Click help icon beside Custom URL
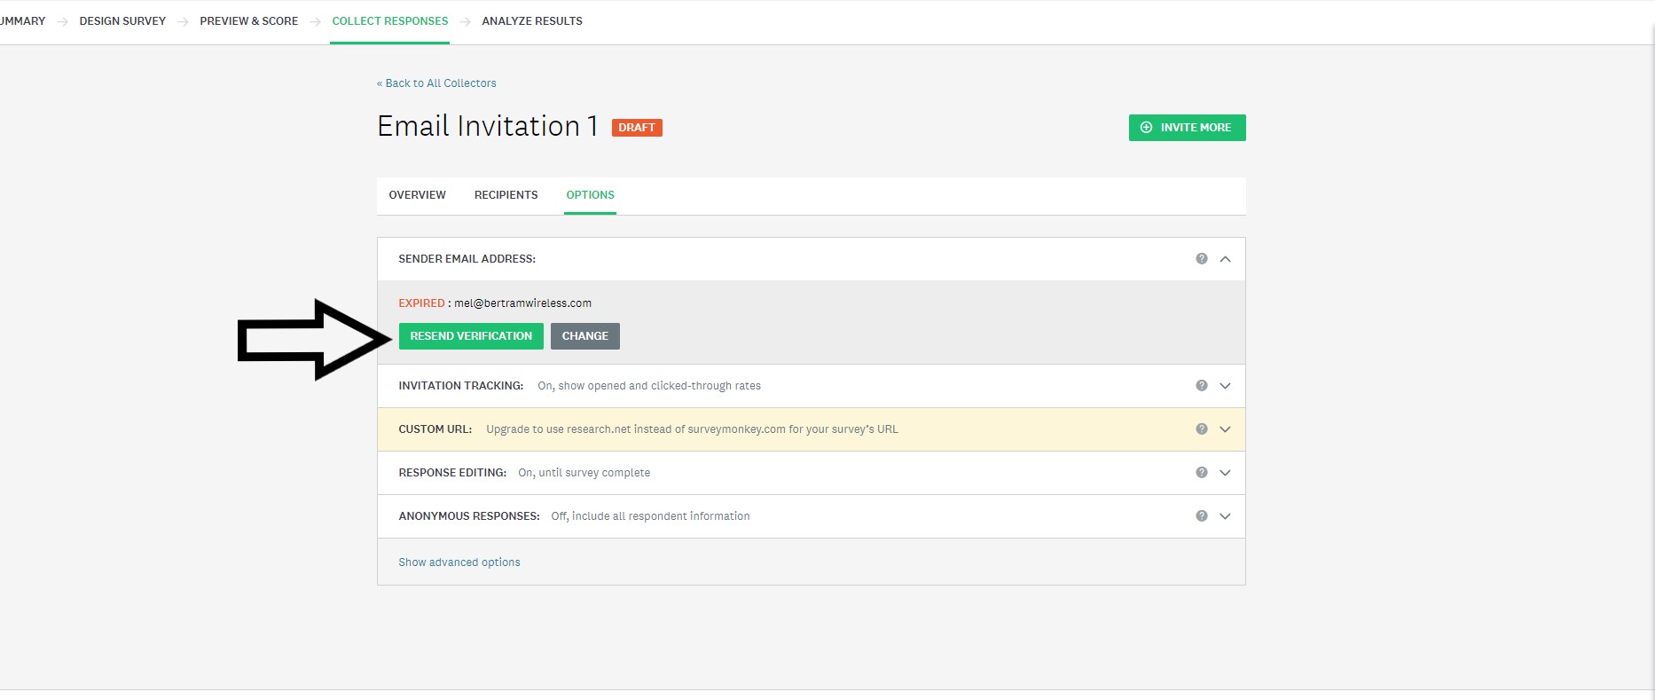 (x=1201, y=429)
